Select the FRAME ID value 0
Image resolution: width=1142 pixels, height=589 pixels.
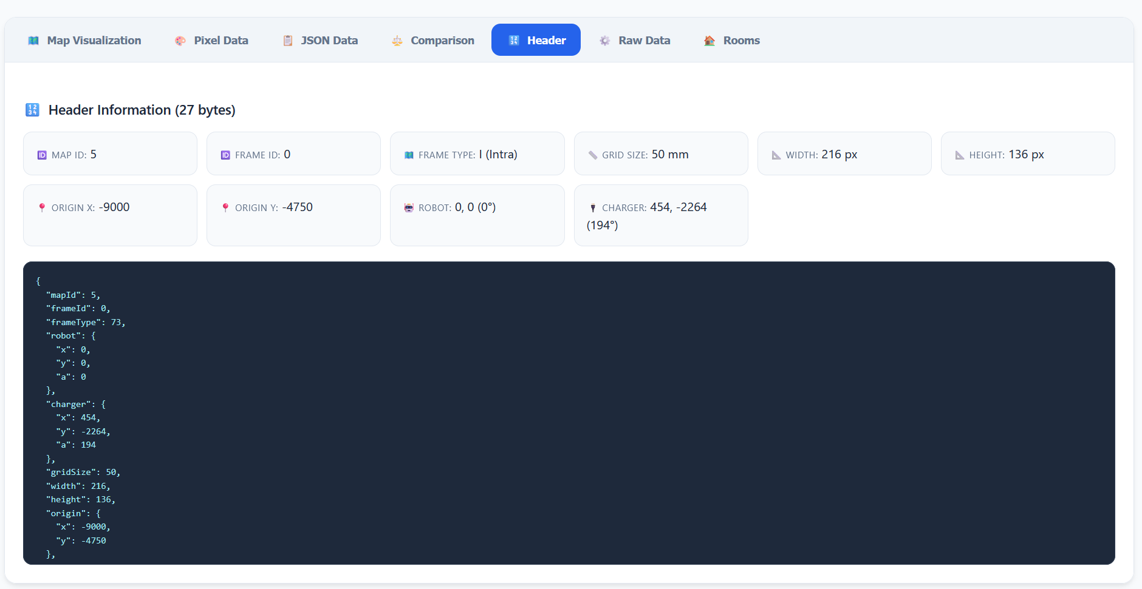coord(287,155)
